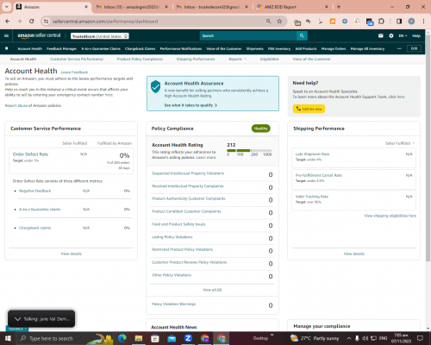Screen dimensions: 431x345
Task: Click the zoom magnifier icon in address bar
Action: point(268,22)
